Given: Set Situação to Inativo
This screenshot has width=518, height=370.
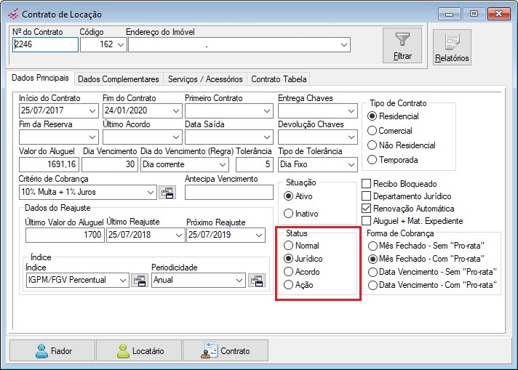Looking at the screenshot, I should click(288, 214).
